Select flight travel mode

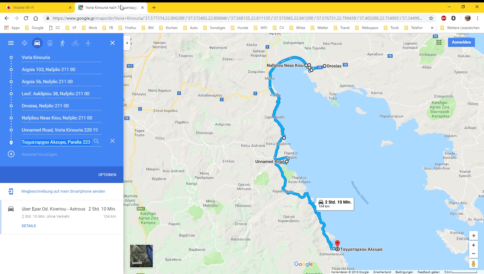tap(88, 43)
